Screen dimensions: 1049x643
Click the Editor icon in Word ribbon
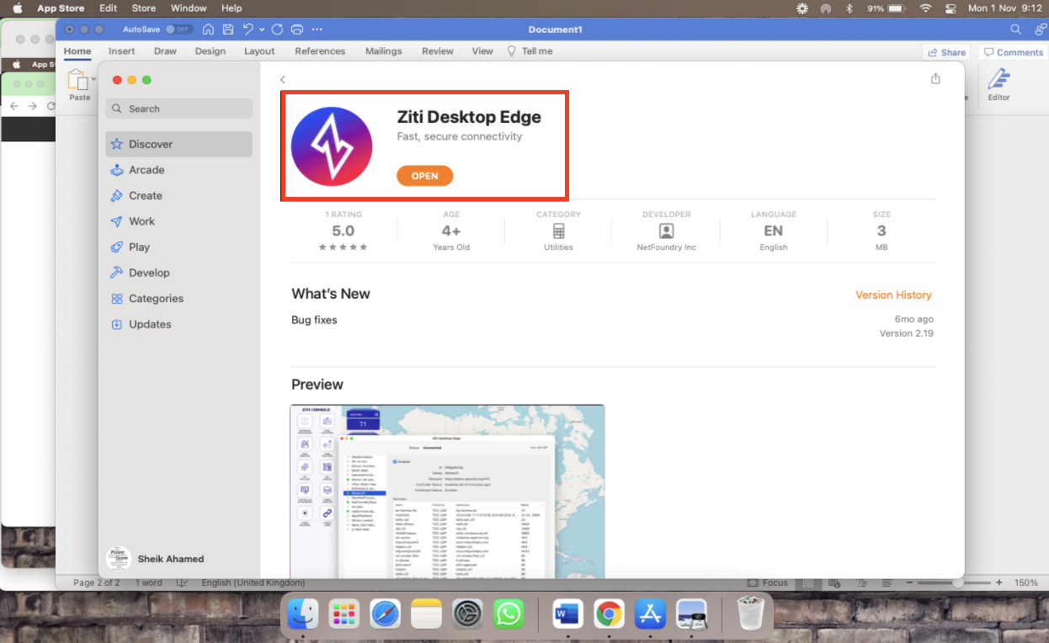(998, 79)
